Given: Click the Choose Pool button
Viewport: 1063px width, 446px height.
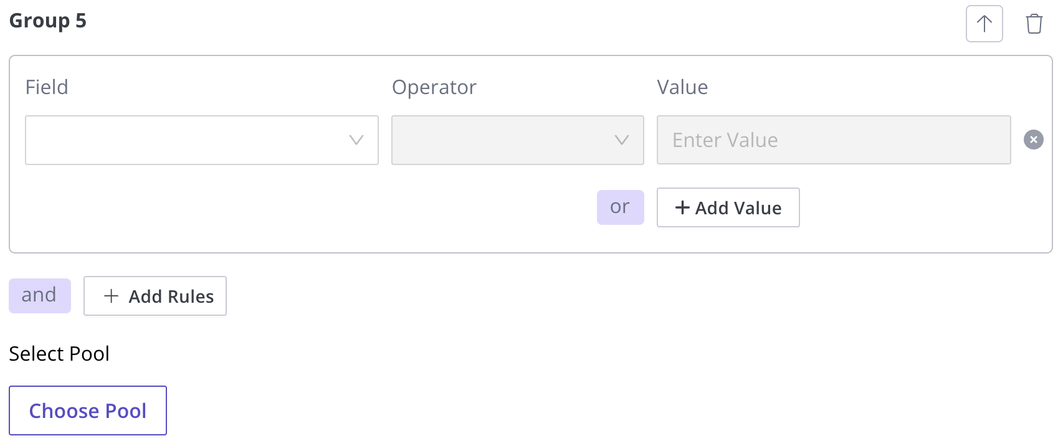Looking at the screenshot, I should 88,410.
